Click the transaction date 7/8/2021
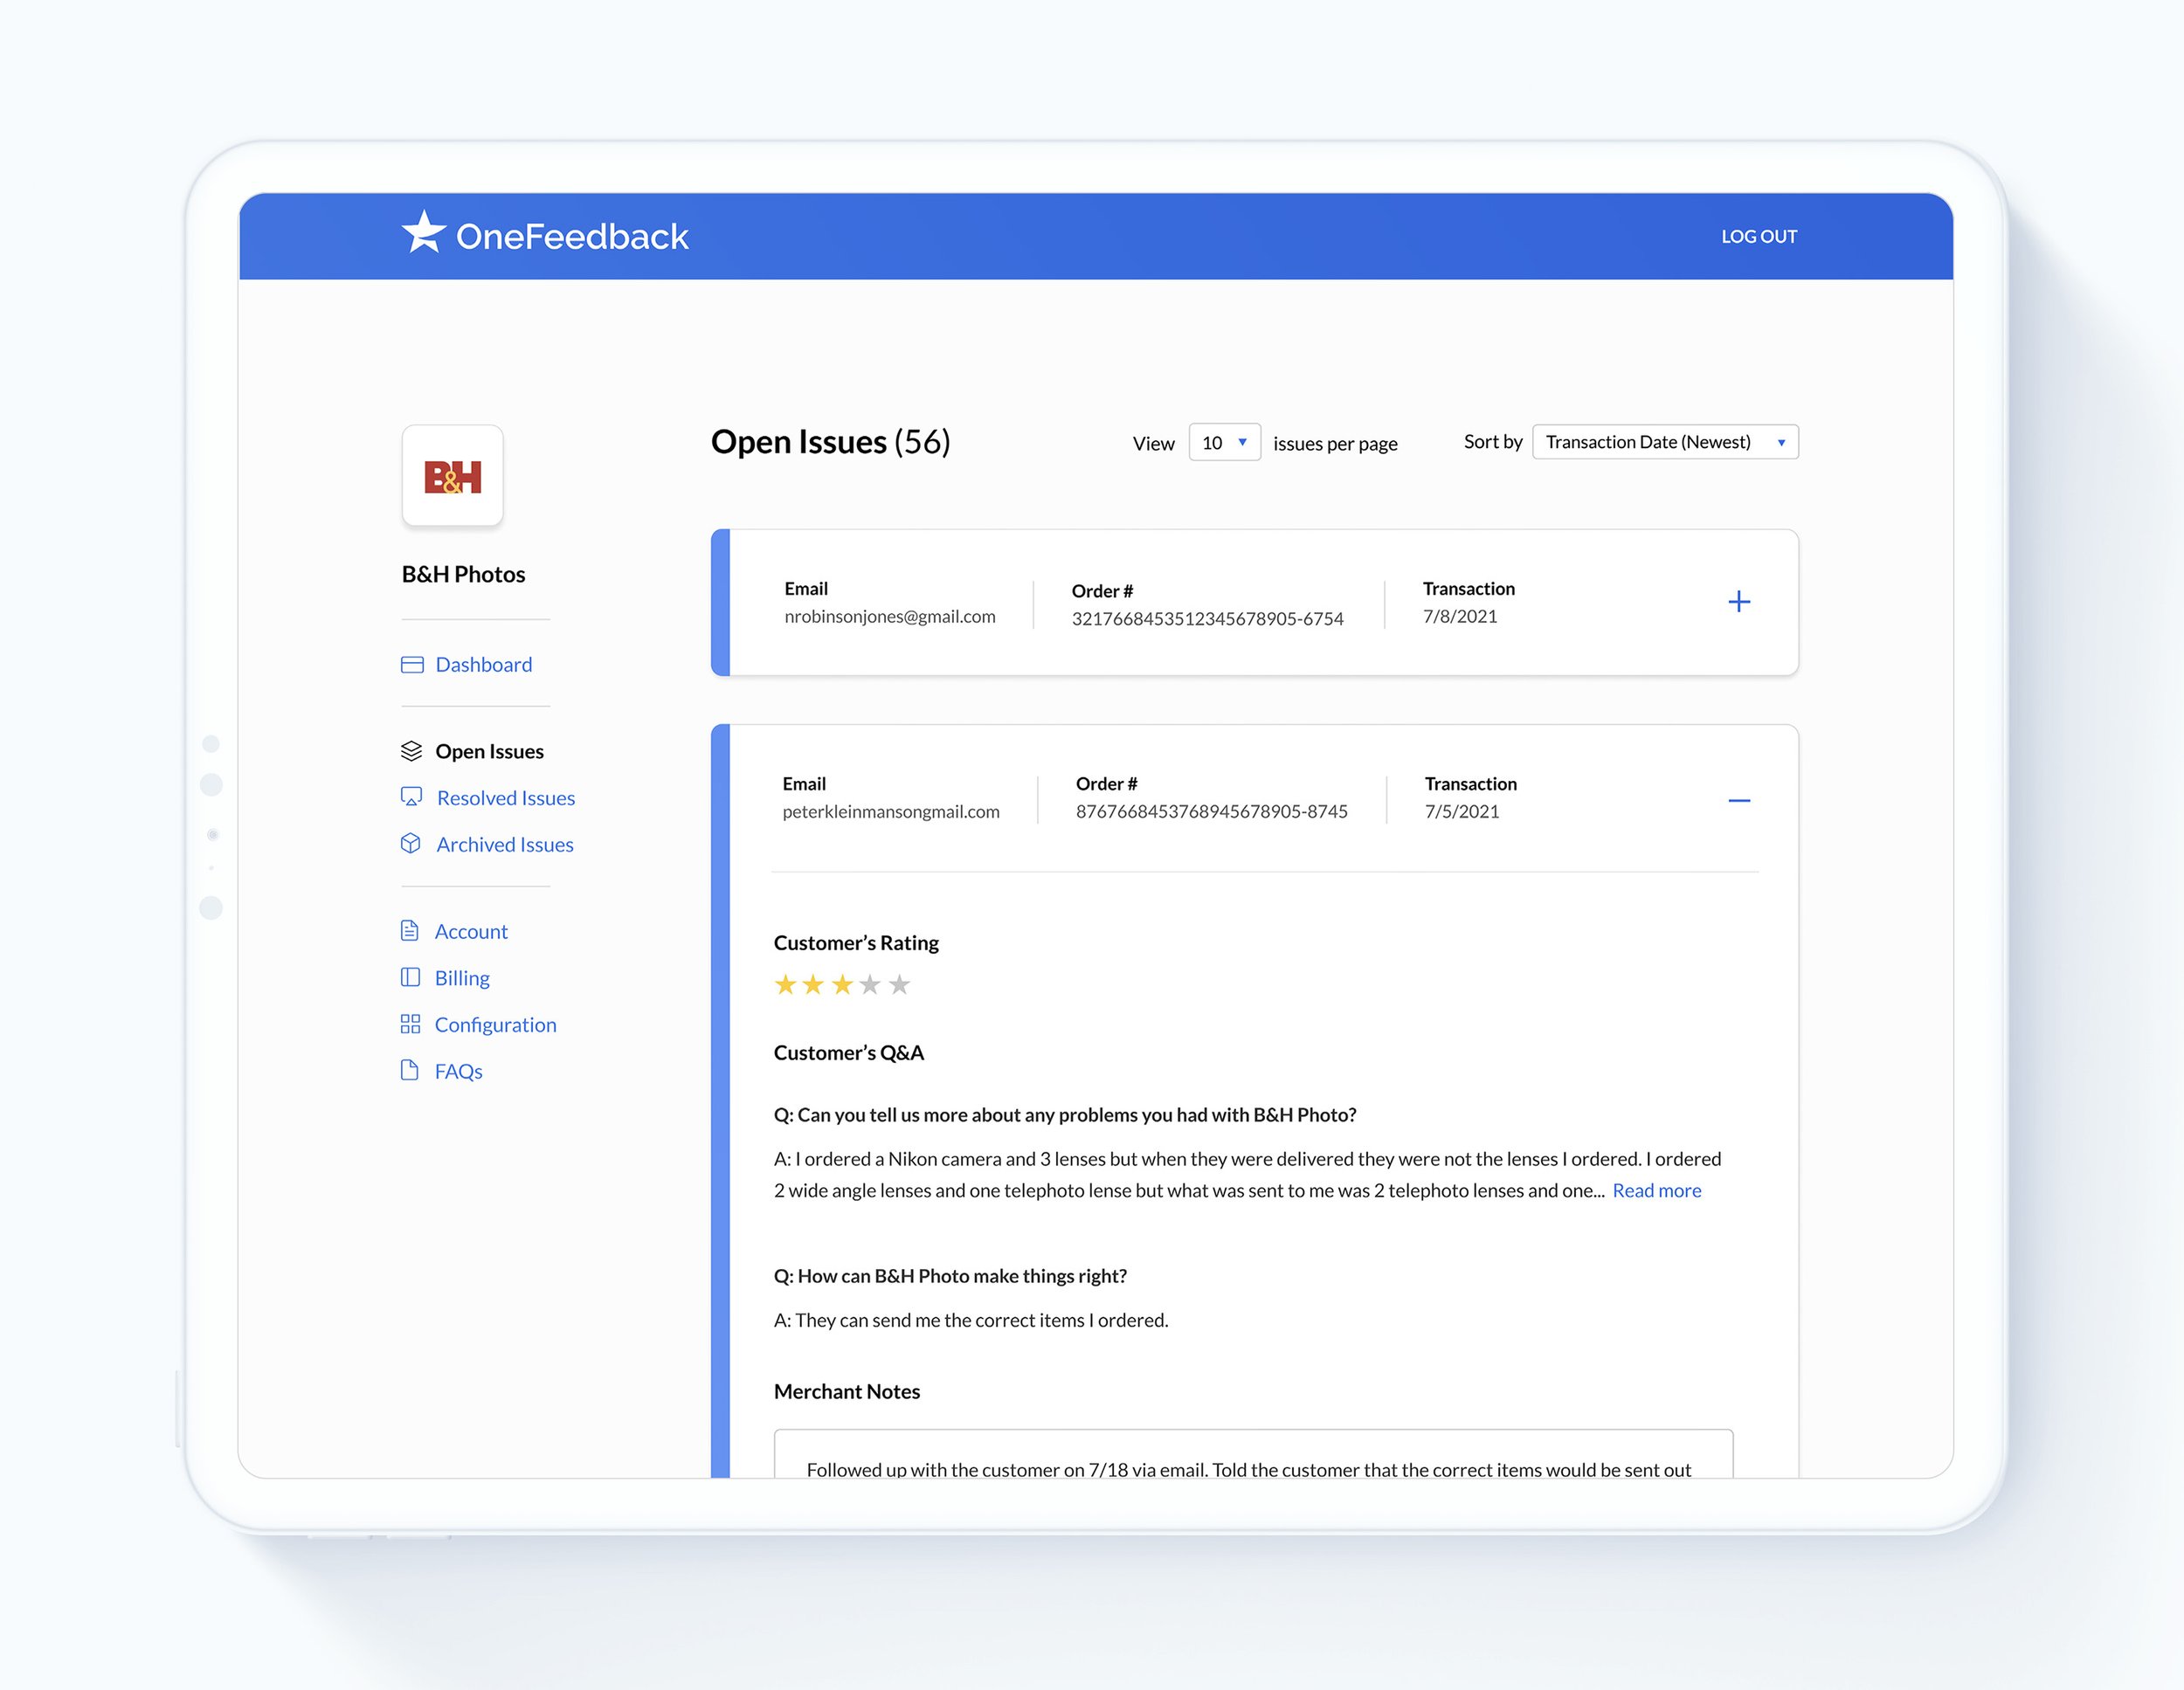This screenshot has height=1690, width=2184. (1460, 617)
